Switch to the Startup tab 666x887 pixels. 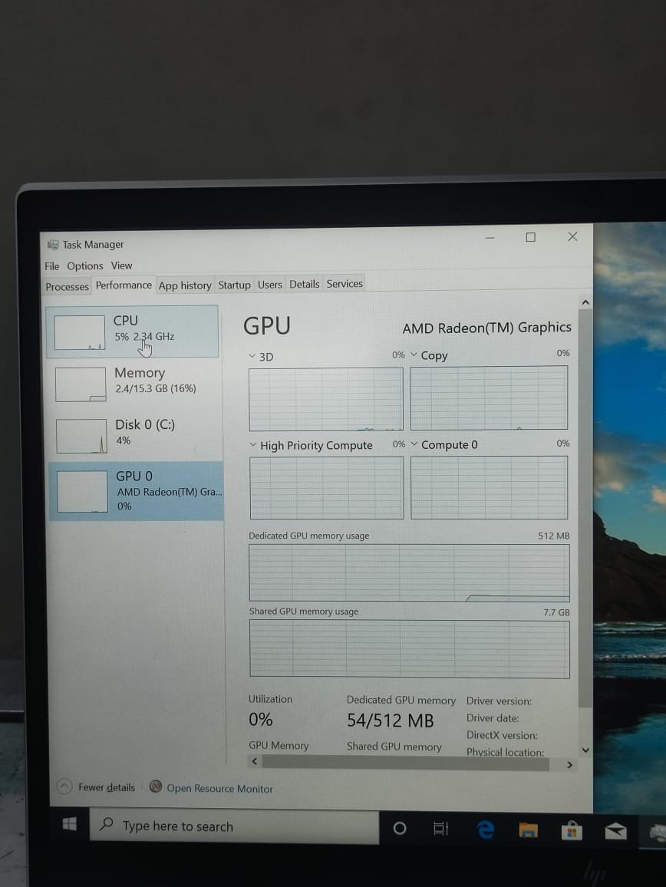click(234, 284)
